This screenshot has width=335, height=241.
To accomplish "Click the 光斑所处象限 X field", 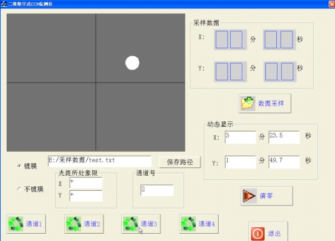I will (86, 183).
